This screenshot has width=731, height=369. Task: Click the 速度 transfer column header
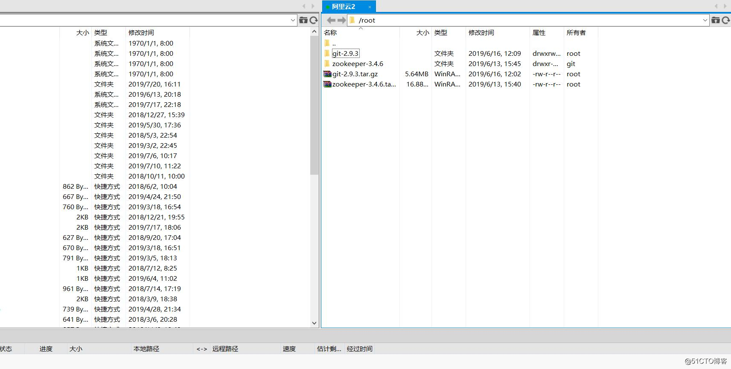pyautogui.click(x=289, y=349)
